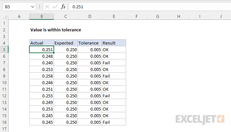231x132 pixels.
Task: Click the title Value is within tolerance
Action: point(56,30)
